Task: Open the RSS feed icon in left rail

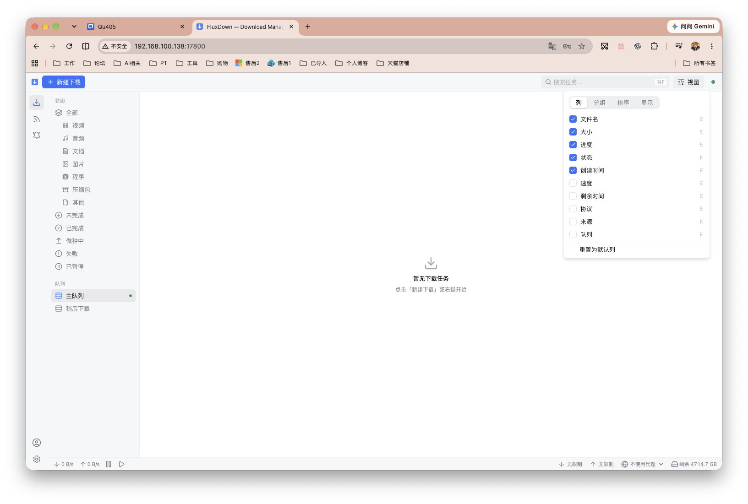Action: [x=37, y=119]
